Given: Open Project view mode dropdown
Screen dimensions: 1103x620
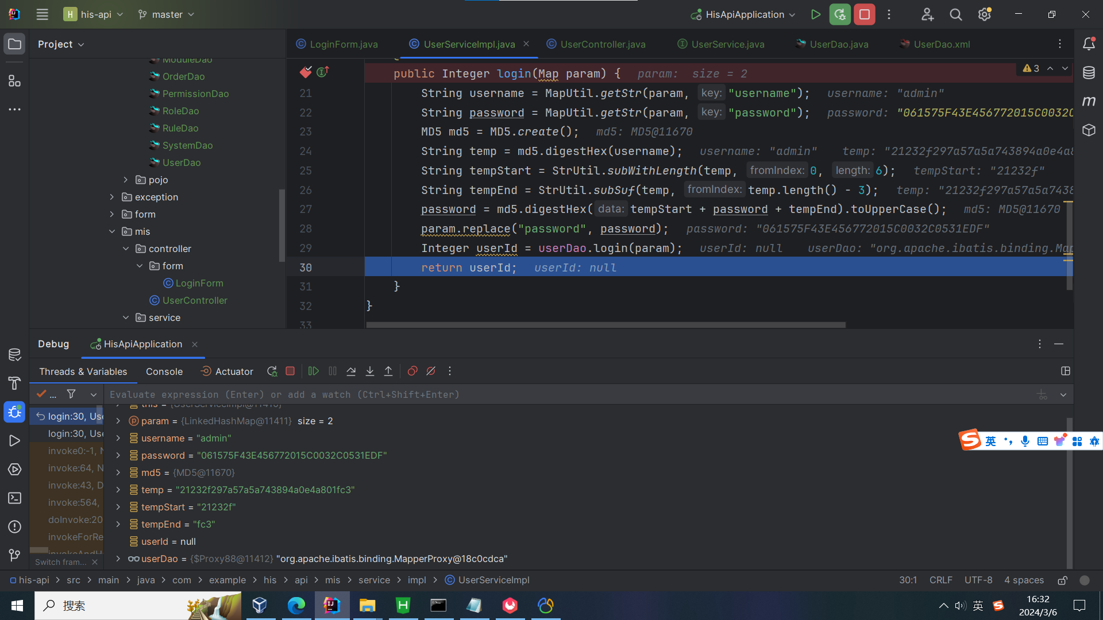Looking at the screenshot, I should coord(61,44).
